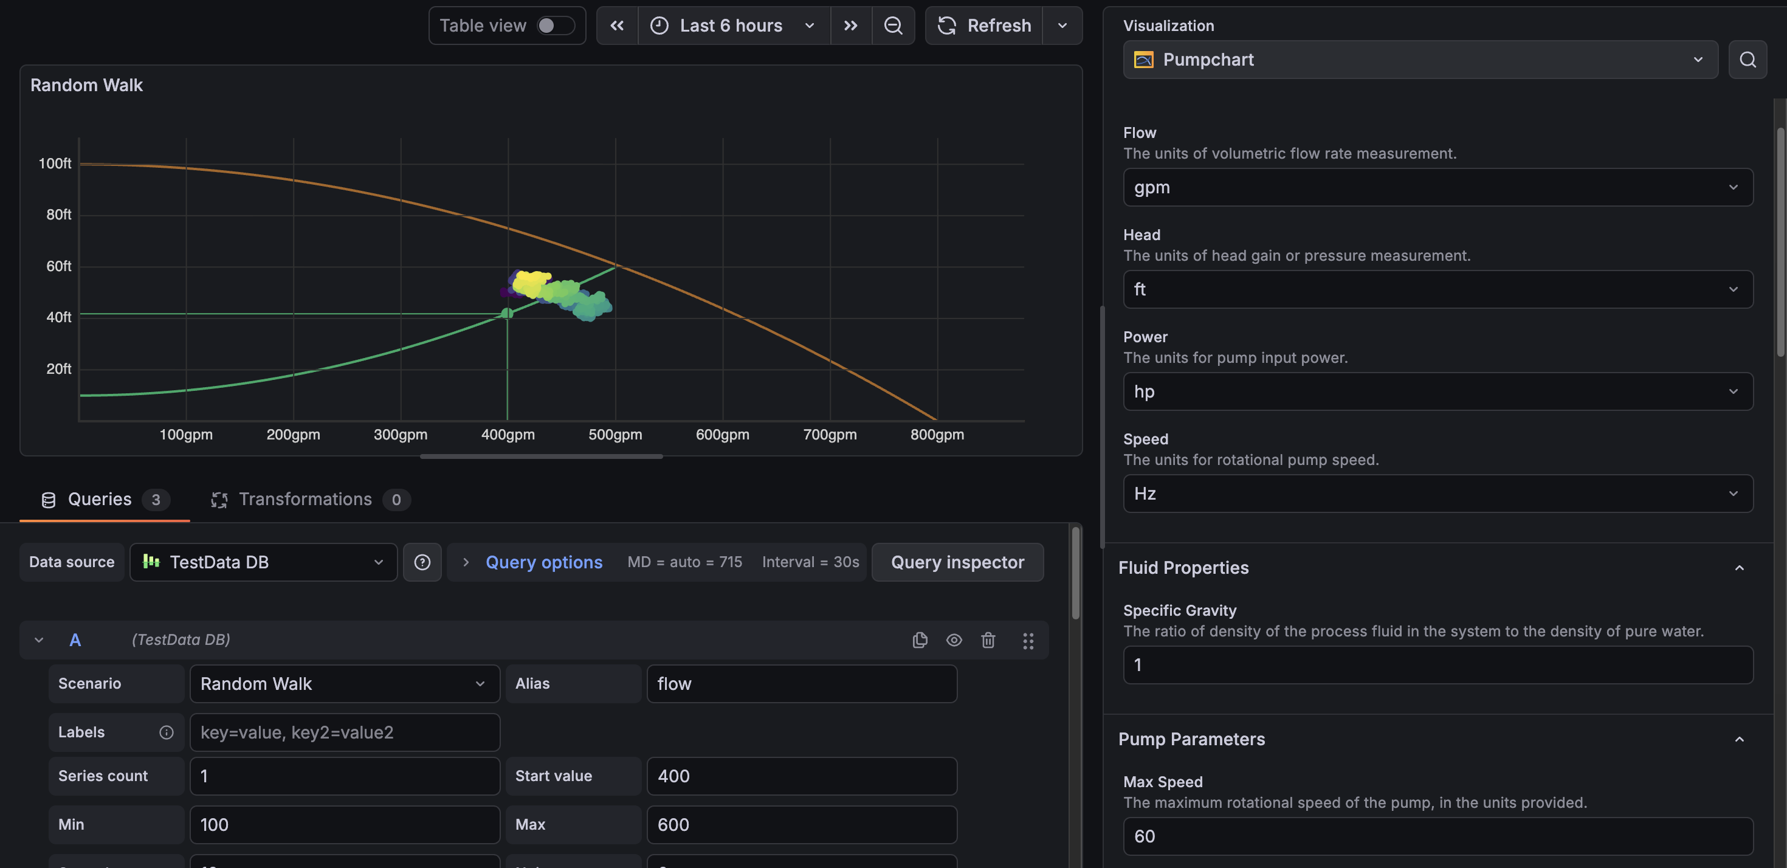Click the visualization search icon
1787x868 pixels.
(1747, 60)
